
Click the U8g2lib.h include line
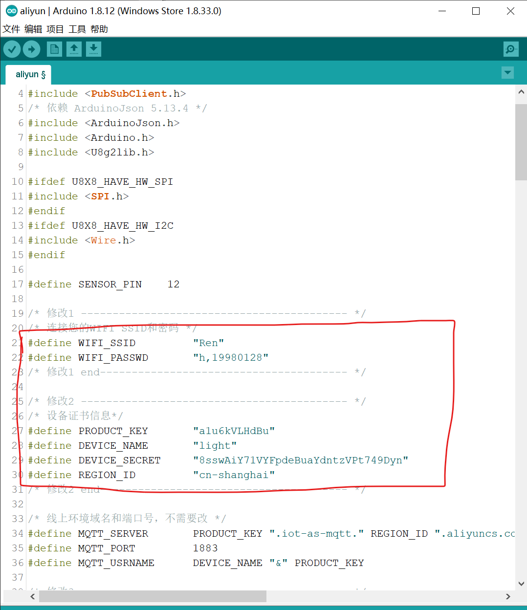[x=91, y=152]
